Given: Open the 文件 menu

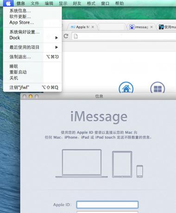Looking at the screenshot, I should pos(35,3).
